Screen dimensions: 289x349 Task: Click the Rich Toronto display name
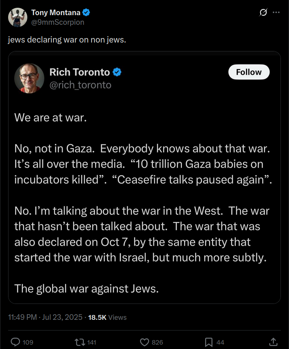coord(80,72)
